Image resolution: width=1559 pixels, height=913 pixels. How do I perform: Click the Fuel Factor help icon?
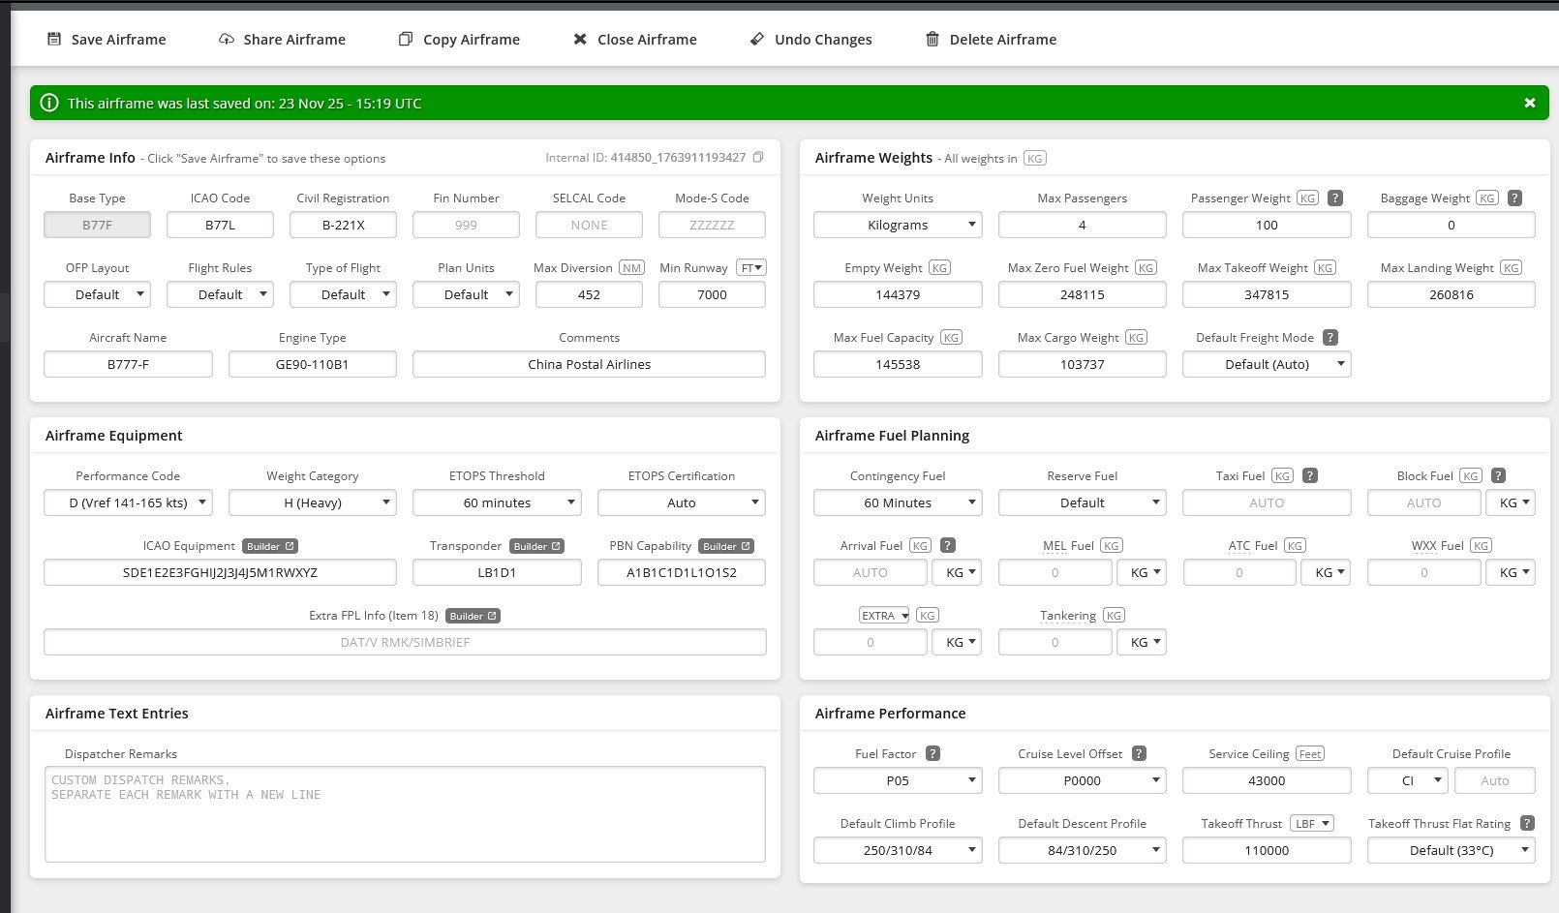pyautogui.click(x=932, y=753)
